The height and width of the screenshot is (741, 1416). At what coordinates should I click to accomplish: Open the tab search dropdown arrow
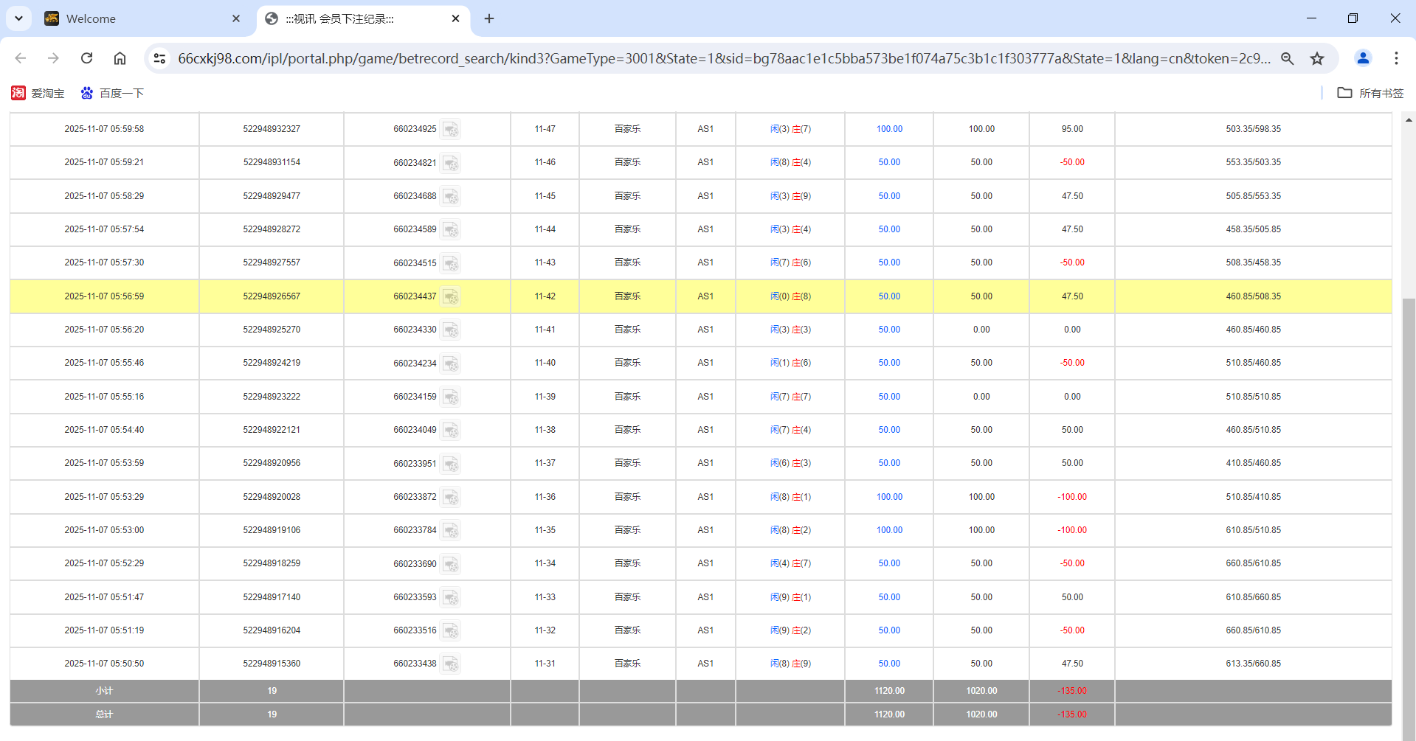click(x=18, y=18)
